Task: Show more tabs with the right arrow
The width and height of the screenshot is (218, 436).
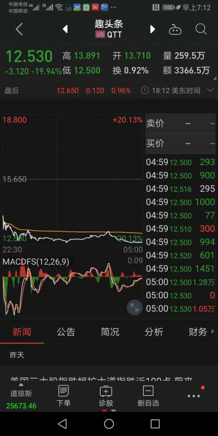Action: 213,331
